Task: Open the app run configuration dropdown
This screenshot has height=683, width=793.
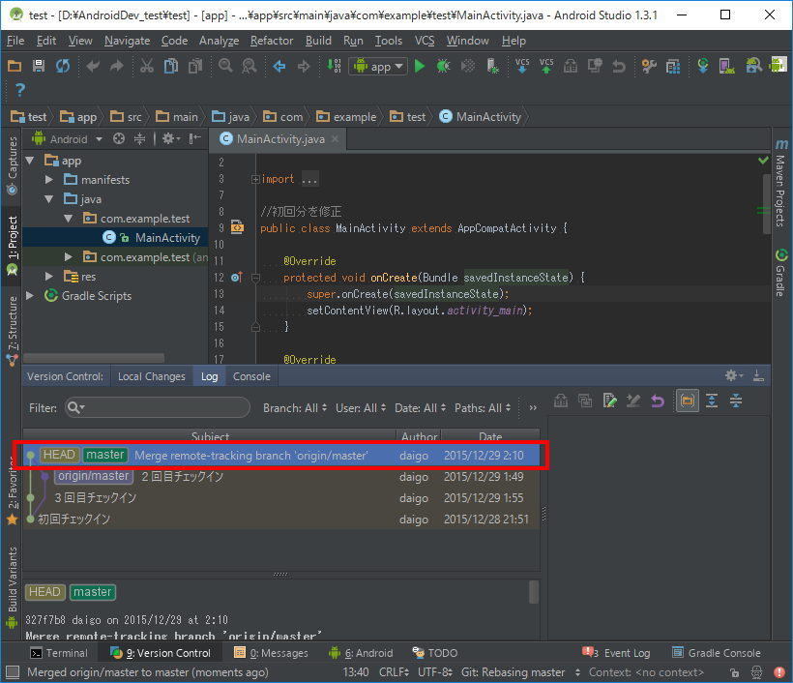Action: click(x=378, y=67)
